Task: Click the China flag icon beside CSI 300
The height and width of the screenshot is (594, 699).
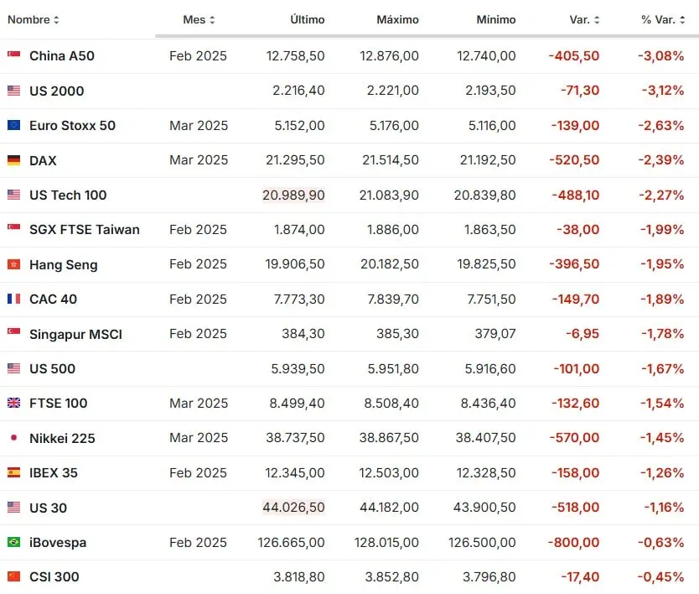Action: pos(13,576)
